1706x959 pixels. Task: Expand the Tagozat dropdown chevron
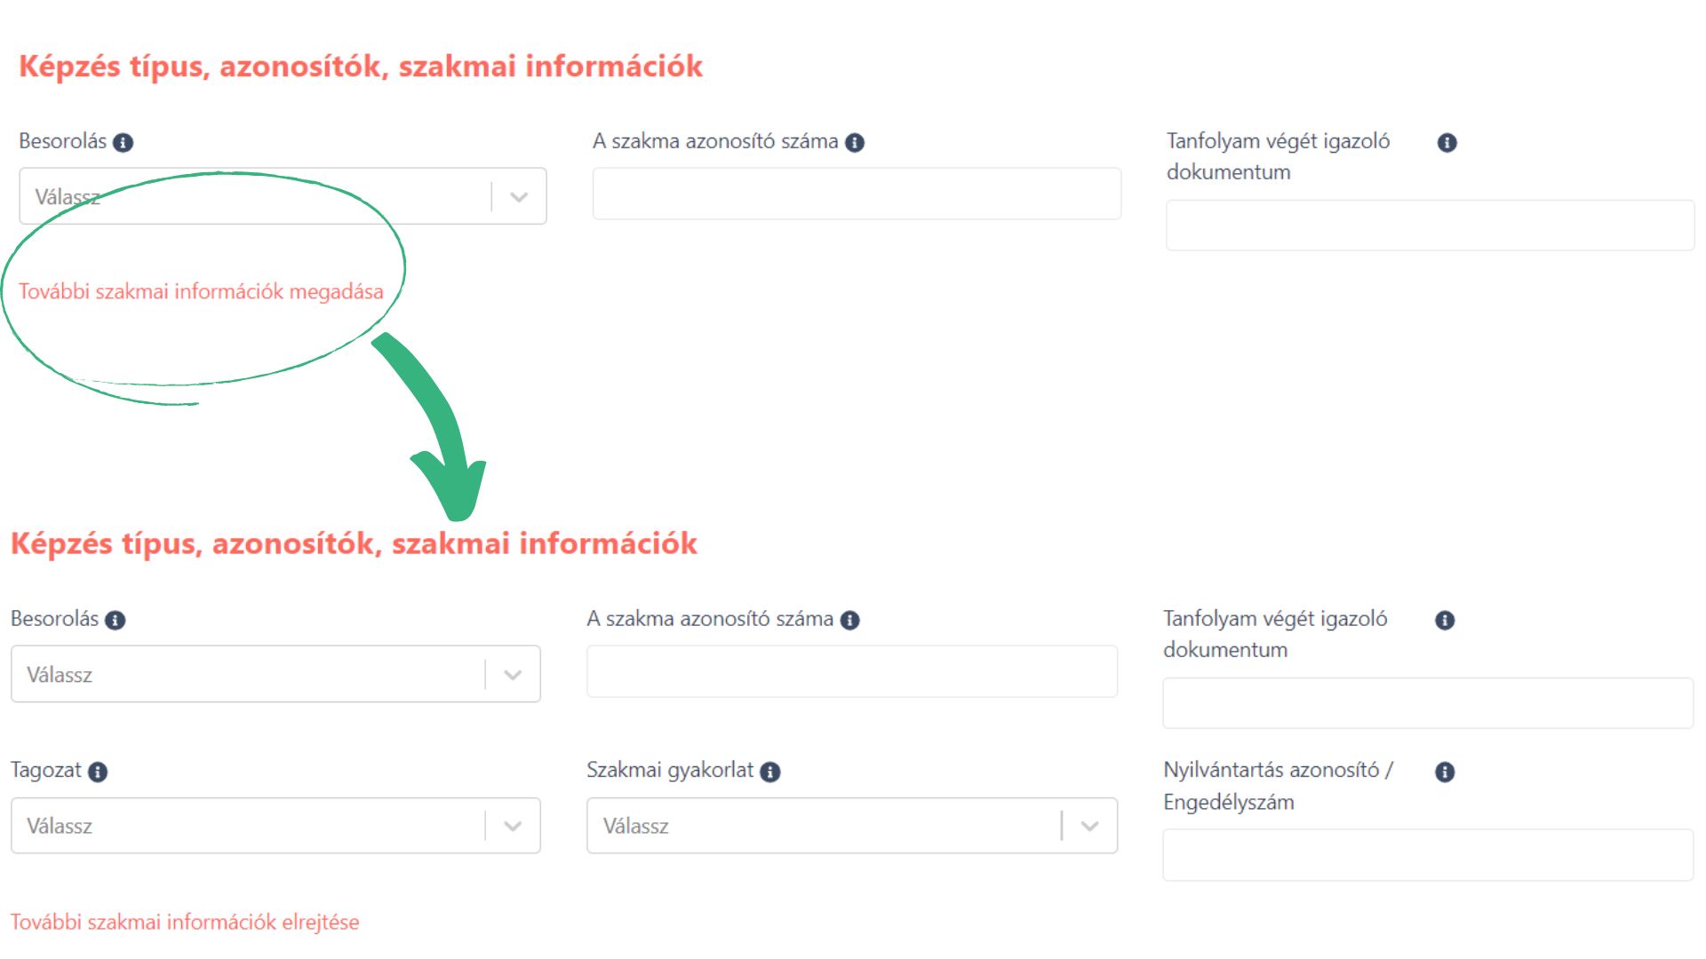click(x=513, y=826)
